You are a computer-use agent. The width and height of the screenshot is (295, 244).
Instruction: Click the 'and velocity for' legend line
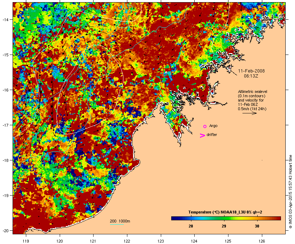(x=251, y=100)
